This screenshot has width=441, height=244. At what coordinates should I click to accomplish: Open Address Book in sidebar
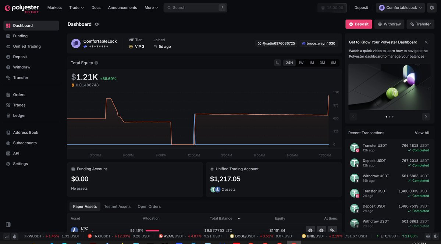click(x=31, y=132)
